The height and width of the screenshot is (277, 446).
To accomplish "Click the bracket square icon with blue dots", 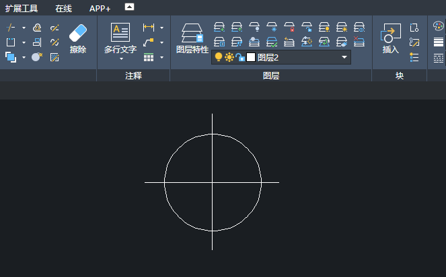I will [11, 42].
